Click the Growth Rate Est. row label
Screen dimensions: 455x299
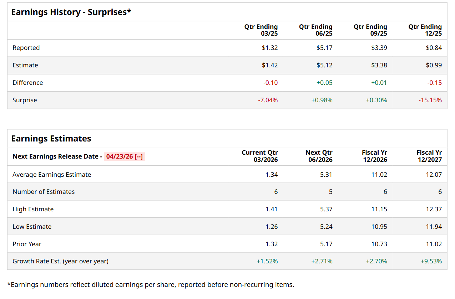(60, 261)
